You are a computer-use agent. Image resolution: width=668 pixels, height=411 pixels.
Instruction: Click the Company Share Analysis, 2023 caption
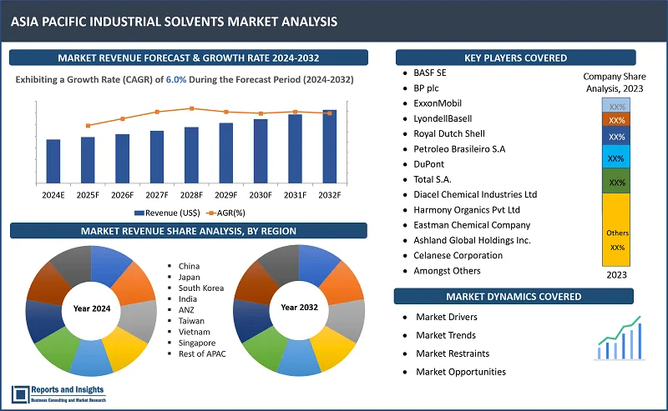[615, 83]
